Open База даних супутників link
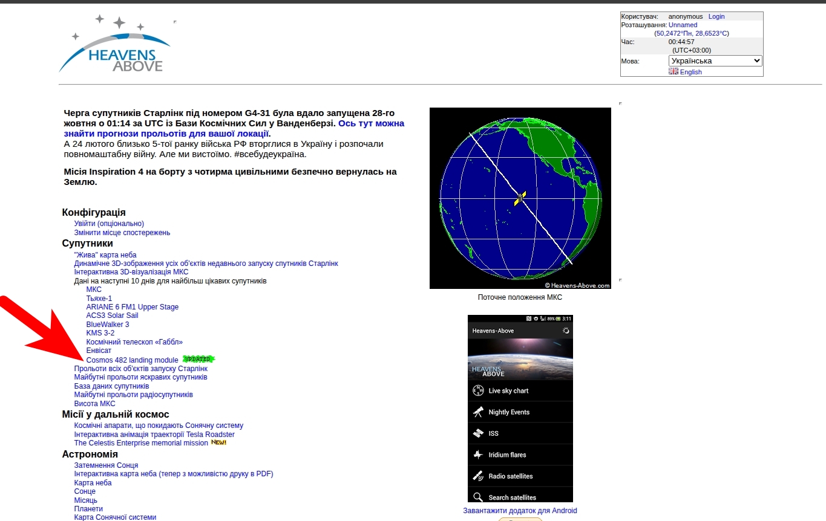 click(111, 386)
